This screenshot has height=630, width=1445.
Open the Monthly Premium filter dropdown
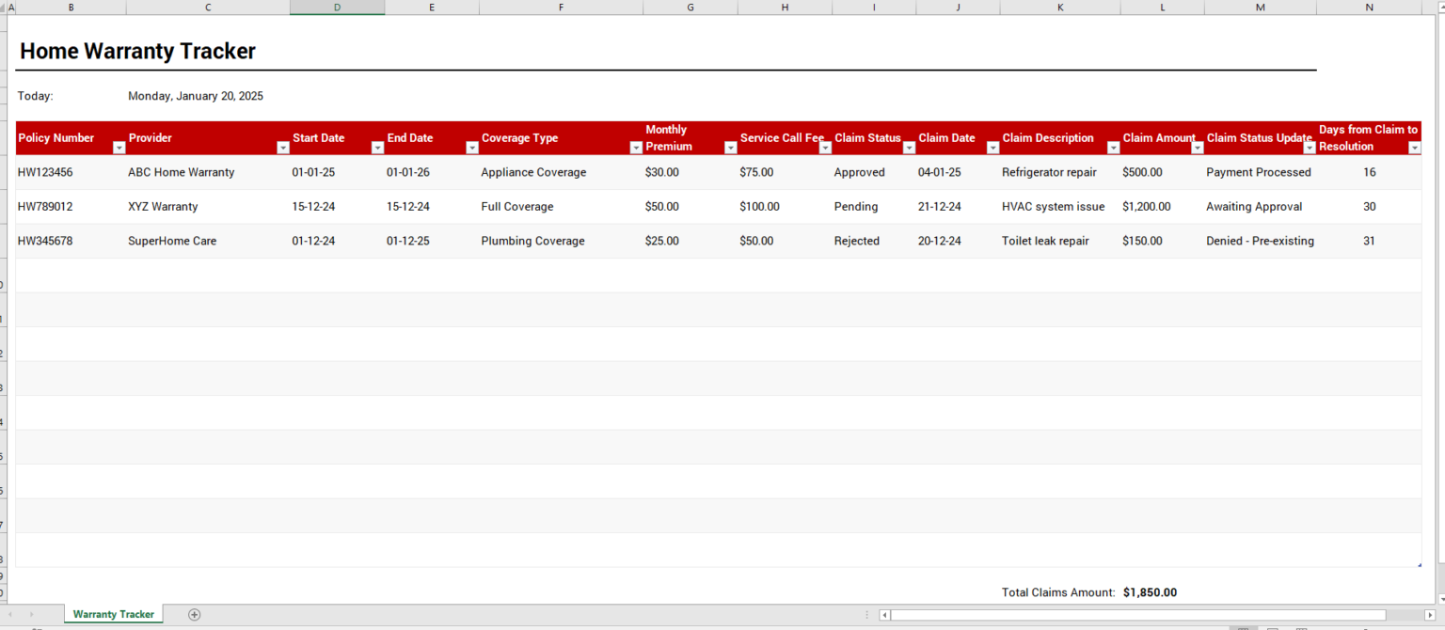pos(730,148)
